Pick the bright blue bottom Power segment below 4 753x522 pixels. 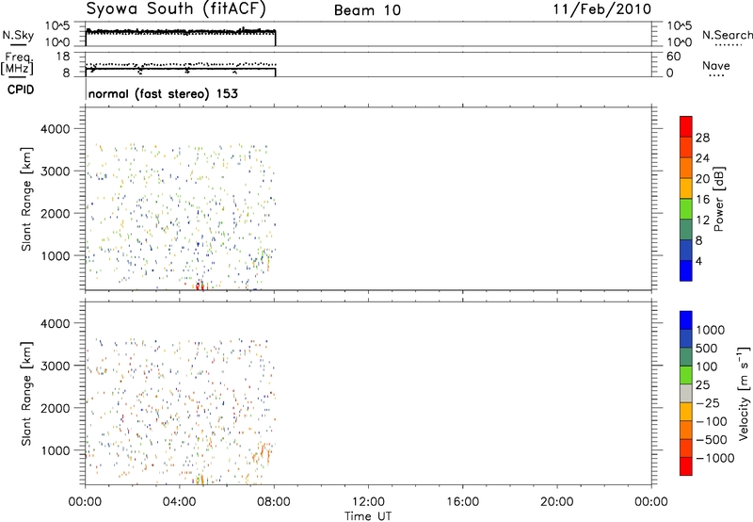[686, 270]
